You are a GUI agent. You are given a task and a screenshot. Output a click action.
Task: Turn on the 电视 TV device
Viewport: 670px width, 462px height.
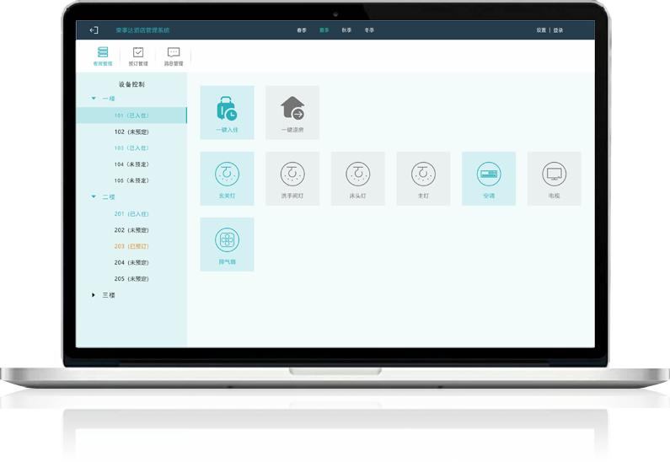(x=554, y=178)
